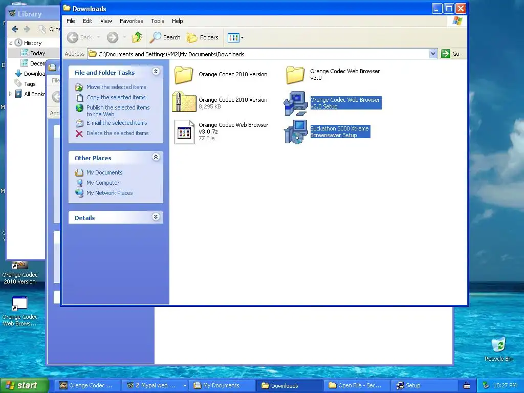Image resolution: width=524 pixels, height=393 pixels.
Task: Click forward arrow in Library window
Action: point(27,29)
